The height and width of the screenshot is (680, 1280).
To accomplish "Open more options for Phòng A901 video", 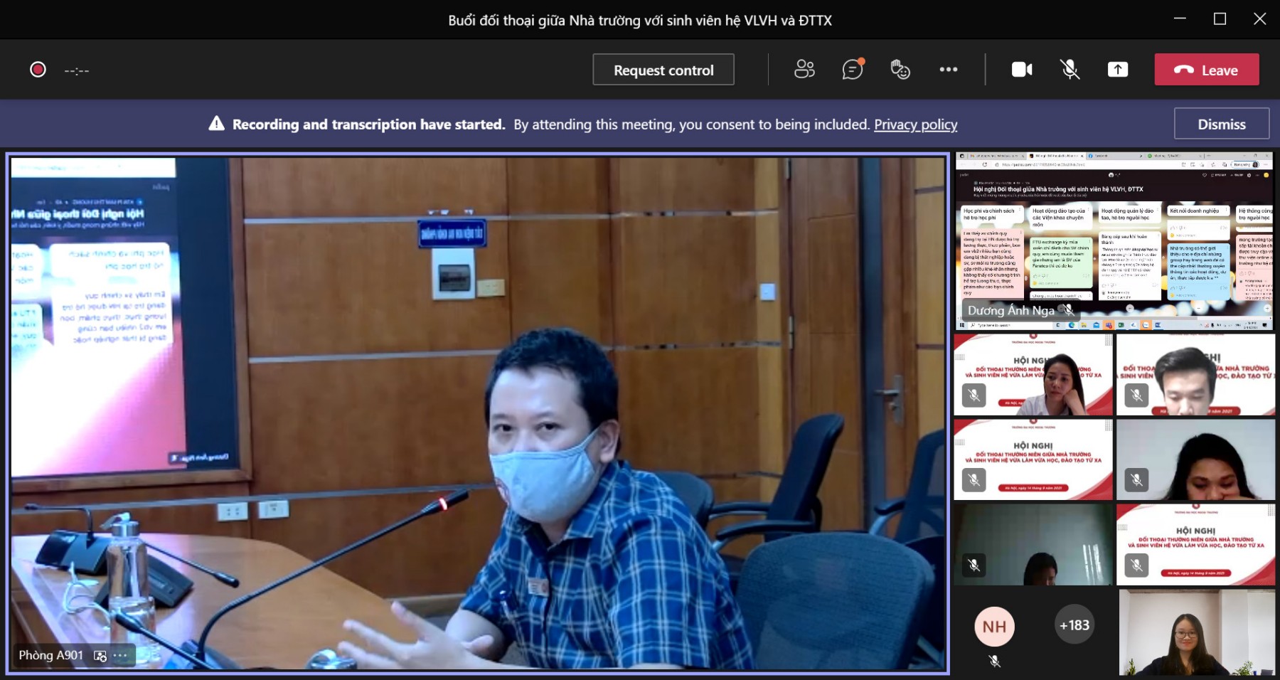I will (121, 656).
